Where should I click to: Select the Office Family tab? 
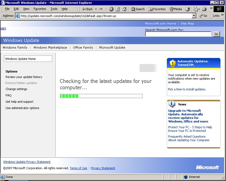[x=83, y=48]
